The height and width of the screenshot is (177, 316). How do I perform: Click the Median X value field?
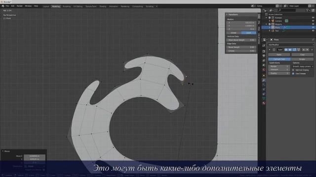click(x=241, y=23)
